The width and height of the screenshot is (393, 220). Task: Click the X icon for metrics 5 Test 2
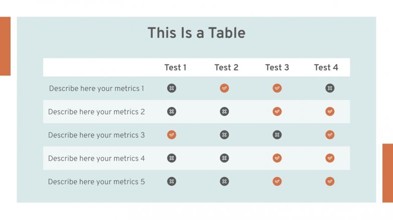(x=224, y=181)
